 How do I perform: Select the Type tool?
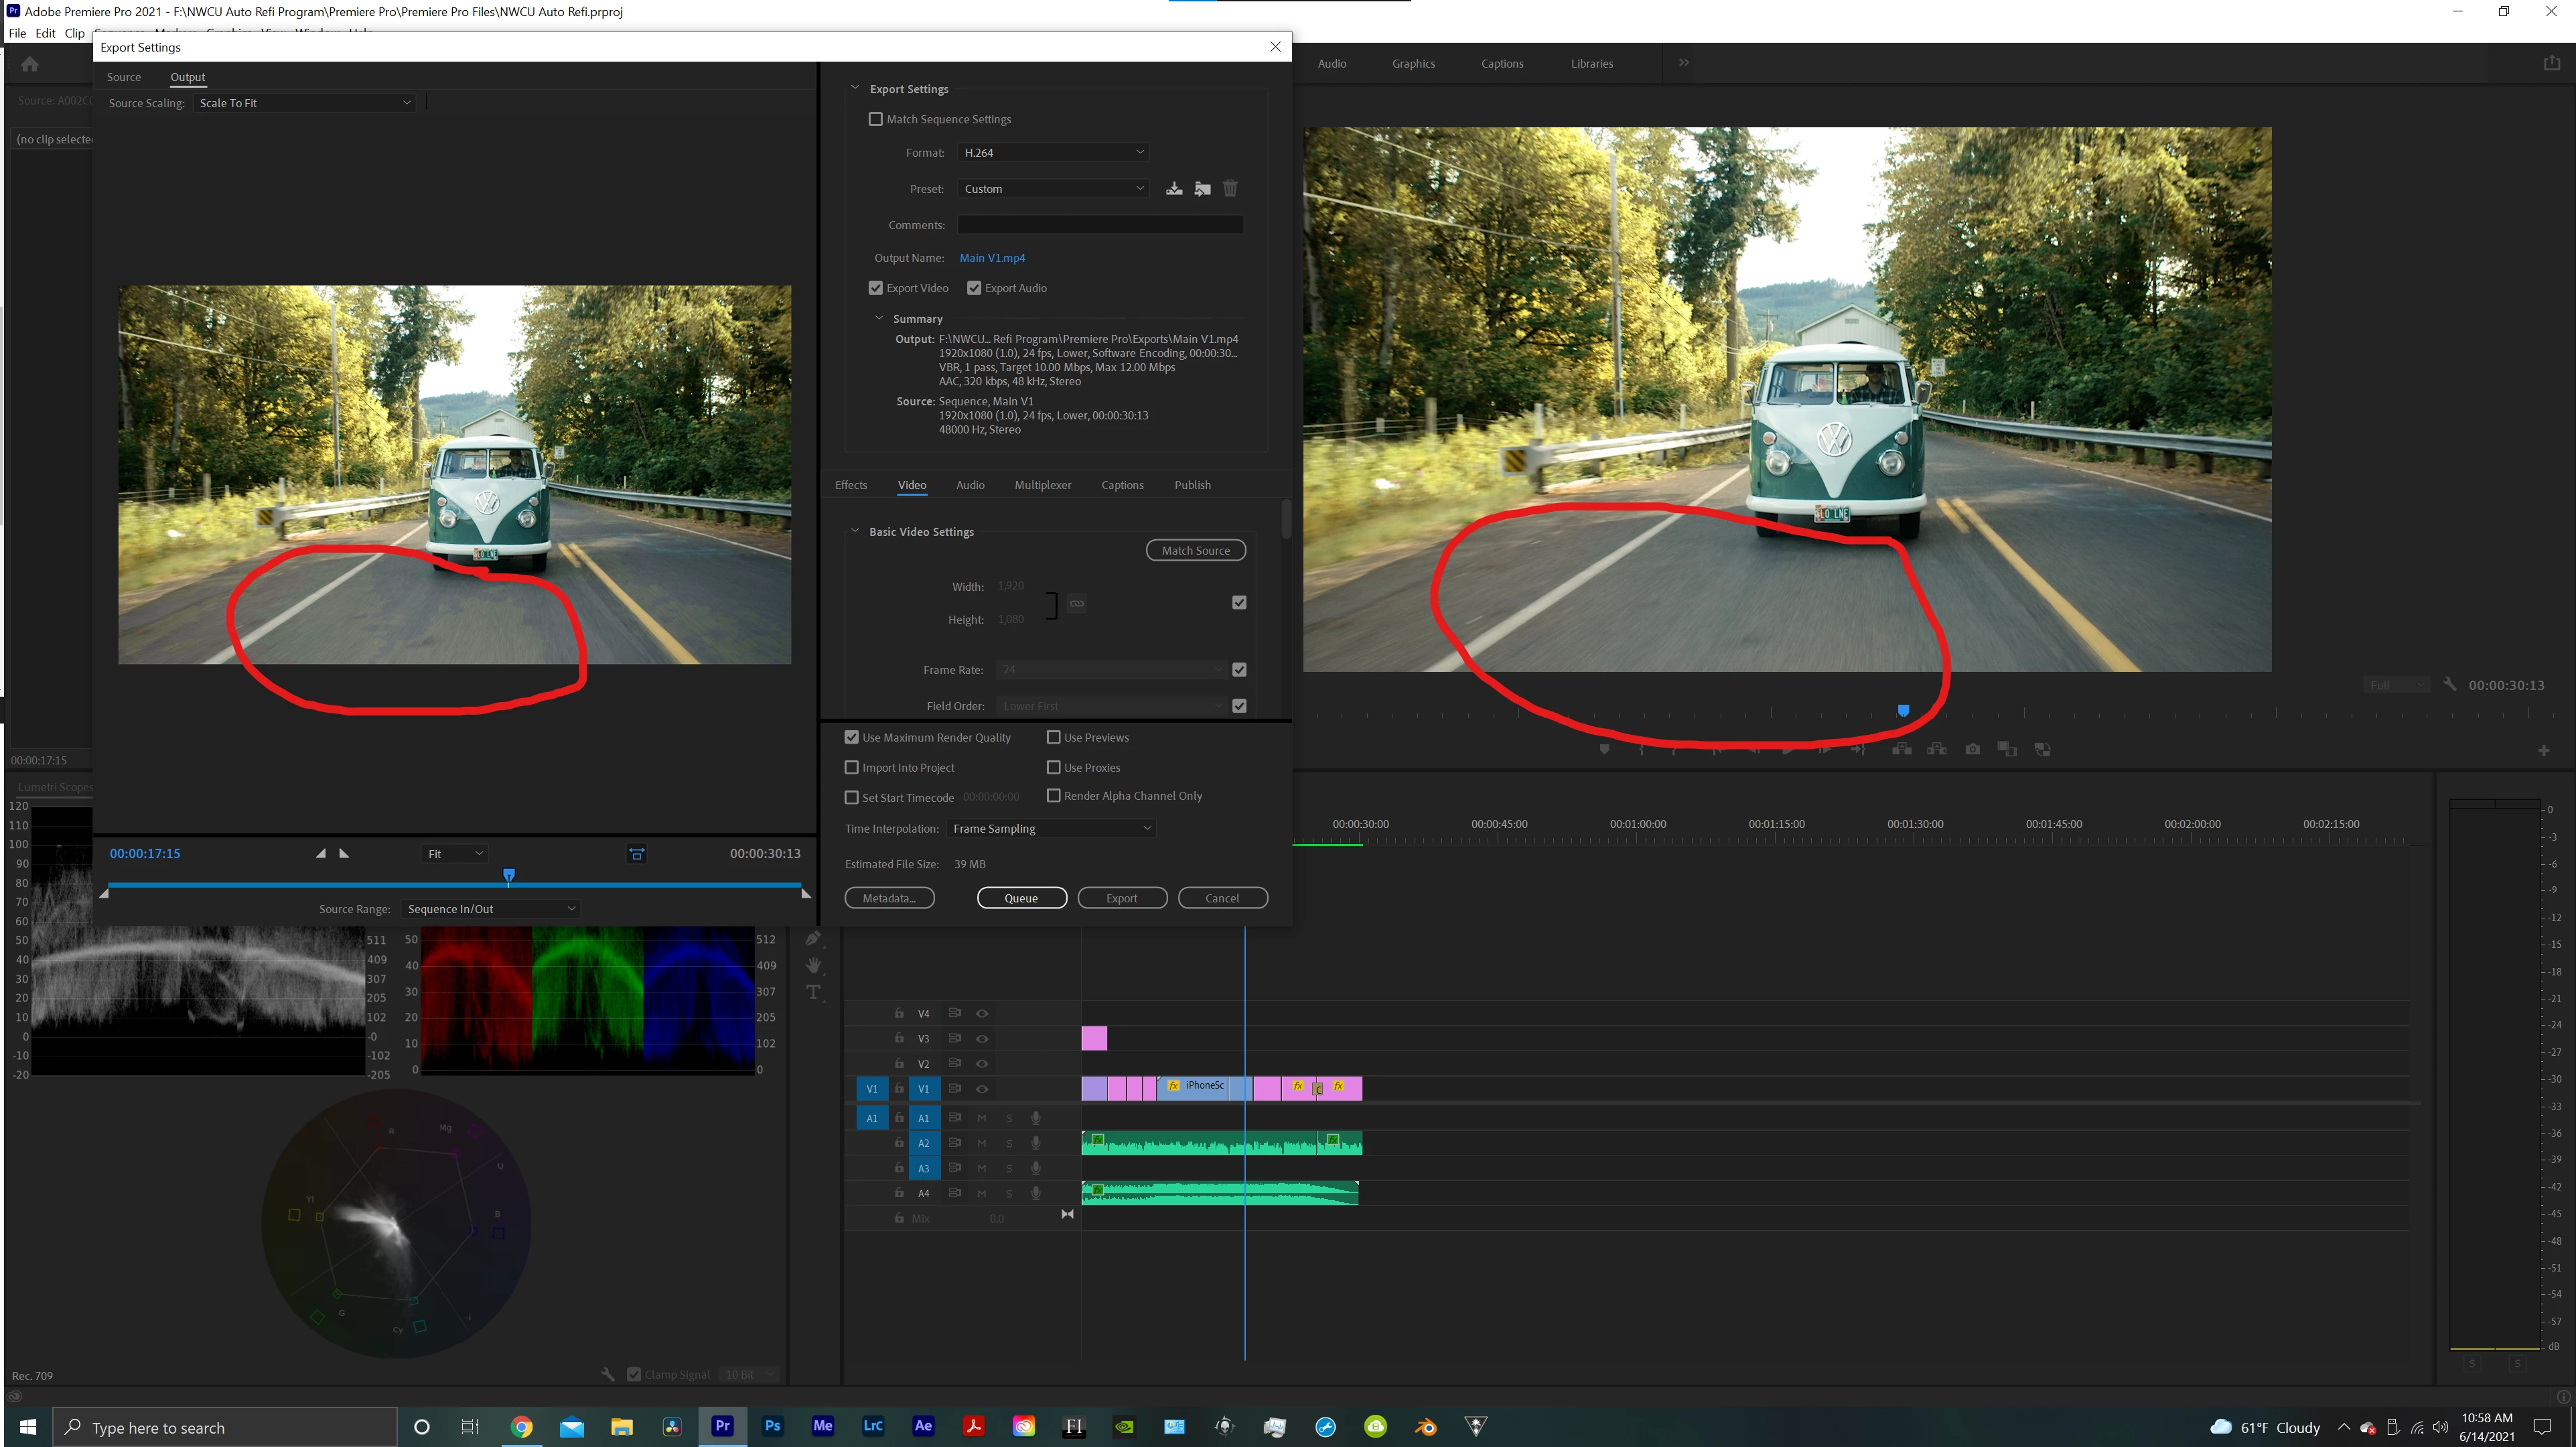coord(813,992)
